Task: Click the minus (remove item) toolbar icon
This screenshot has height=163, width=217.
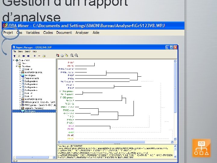Action: 39,56
